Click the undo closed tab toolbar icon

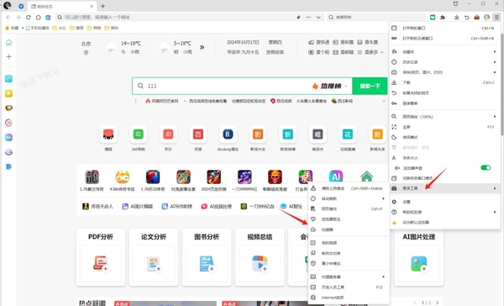point(467,18)
